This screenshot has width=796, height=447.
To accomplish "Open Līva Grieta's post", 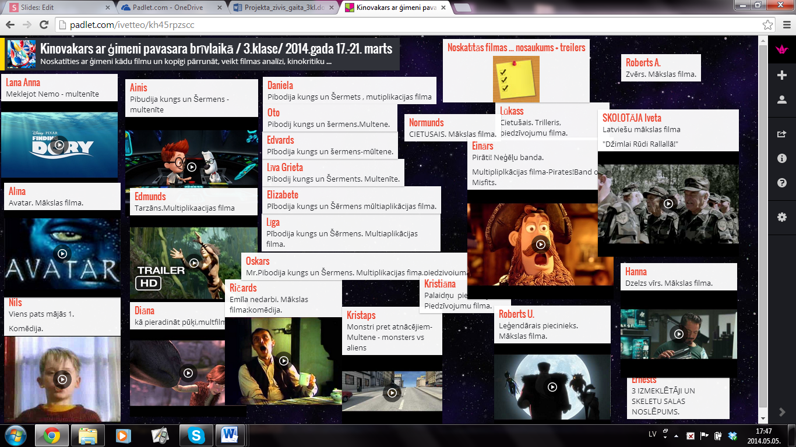I will 332,173.
